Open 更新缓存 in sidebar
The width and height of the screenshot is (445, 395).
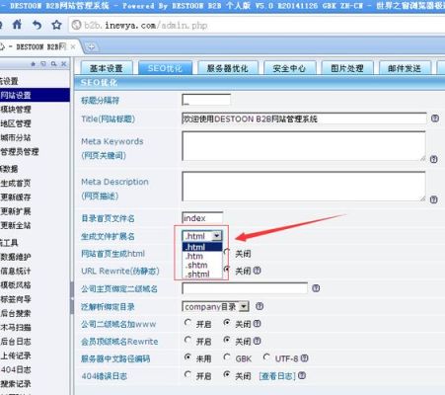(x=16, y=197)
